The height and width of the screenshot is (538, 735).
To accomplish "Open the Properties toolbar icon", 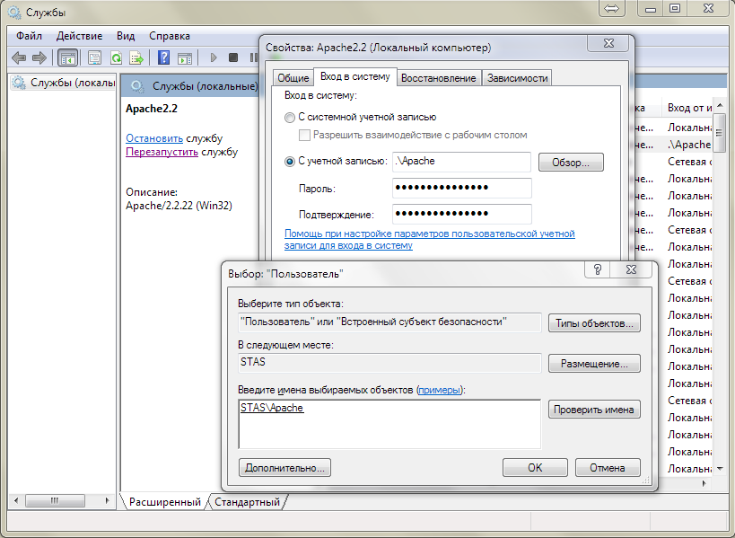I will click(95, 58).
